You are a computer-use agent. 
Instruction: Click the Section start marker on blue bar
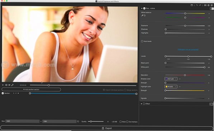pos(30,93)
